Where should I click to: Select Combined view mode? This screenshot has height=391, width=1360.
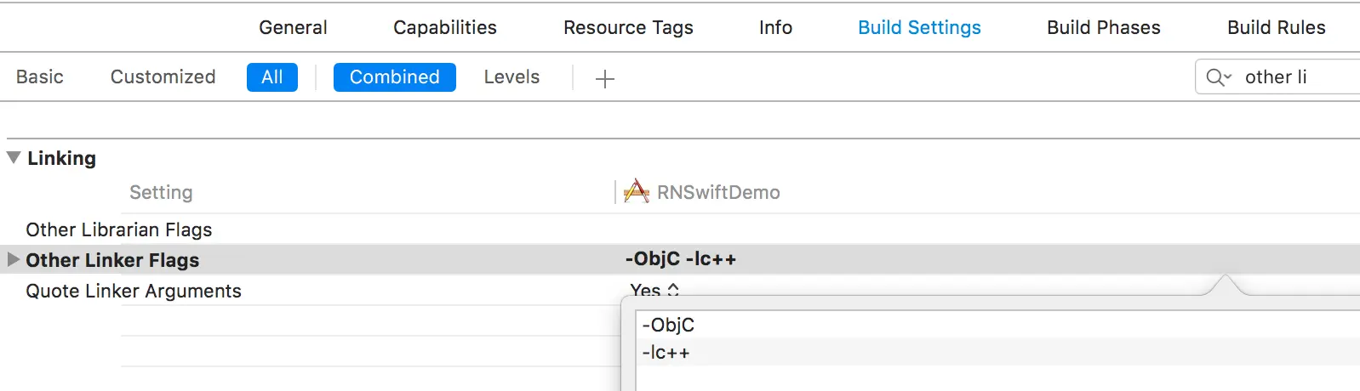point(394,76)
